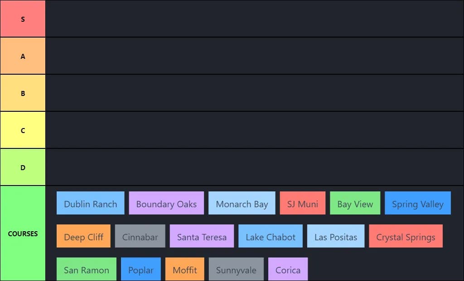Click the red S tier label
This screenshot has width=464, height=281.
point(23,19)
